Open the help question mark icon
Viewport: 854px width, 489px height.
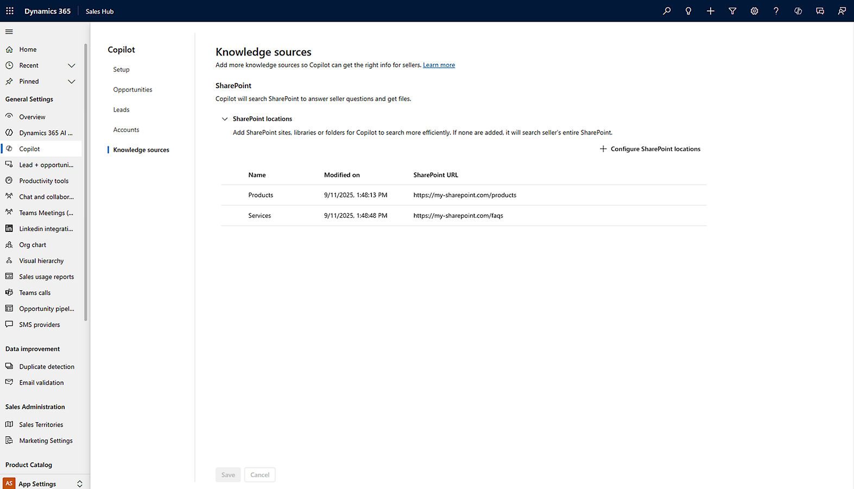click(776, 11)
